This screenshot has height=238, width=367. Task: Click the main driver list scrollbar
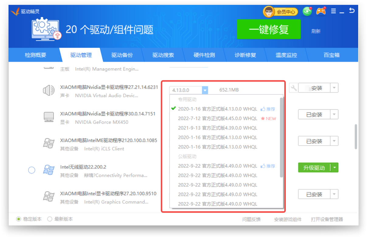356,136
